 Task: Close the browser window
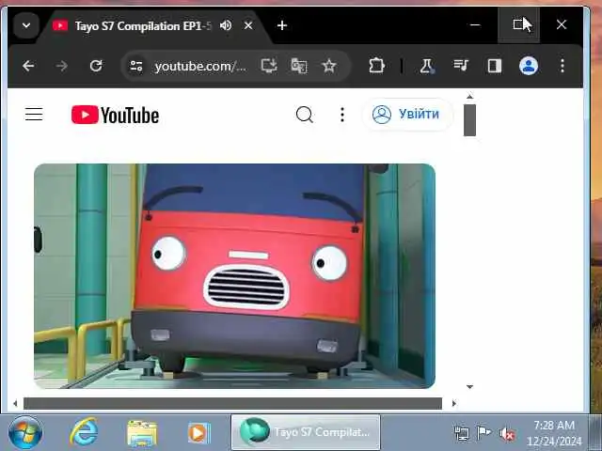[562, 25]
